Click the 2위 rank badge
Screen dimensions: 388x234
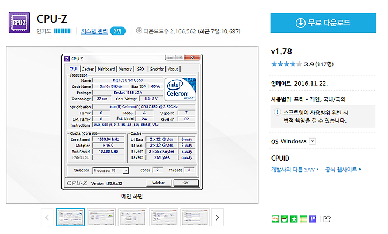click(117, 31)
